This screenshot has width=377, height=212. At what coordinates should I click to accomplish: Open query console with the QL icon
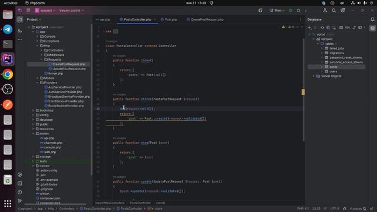tap(348, 28)
